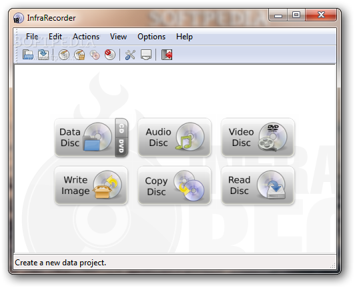This screenshot has width=355, height=288.
Task: Click the Write Image button
Action: [91, 185]
